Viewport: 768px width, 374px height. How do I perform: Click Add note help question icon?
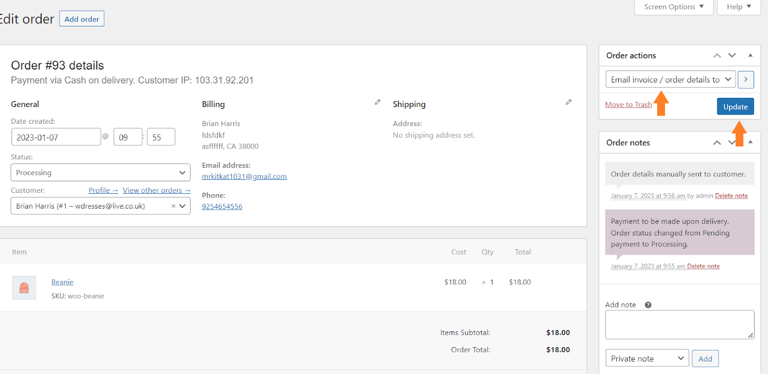(648, 305)
